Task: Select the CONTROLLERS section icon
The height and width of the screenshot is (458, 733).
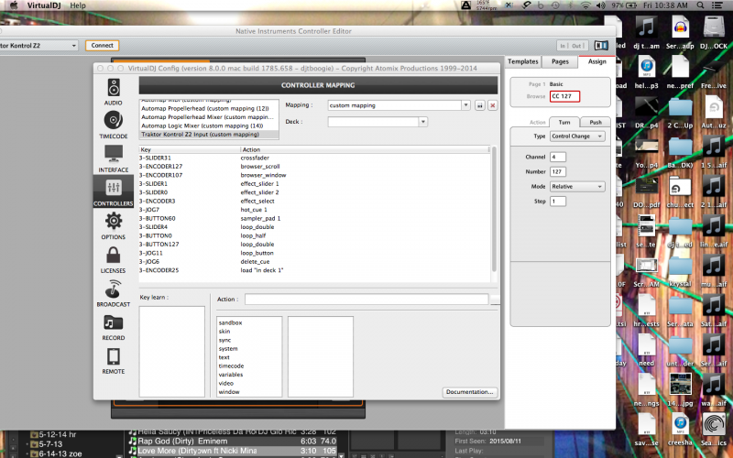Action: tap(113, 192)
